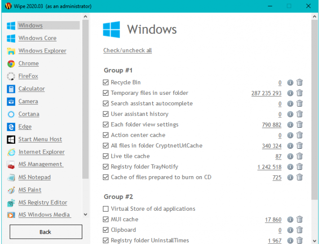
Task: Click sidebar scroll up arrow
Action: [85, 17]
